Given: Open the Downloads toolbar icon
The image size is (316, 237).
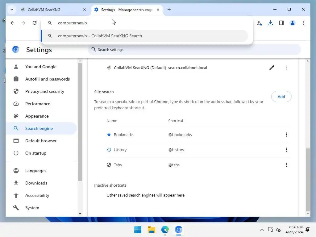Looking at the screenshot, I should coord(270,23).
